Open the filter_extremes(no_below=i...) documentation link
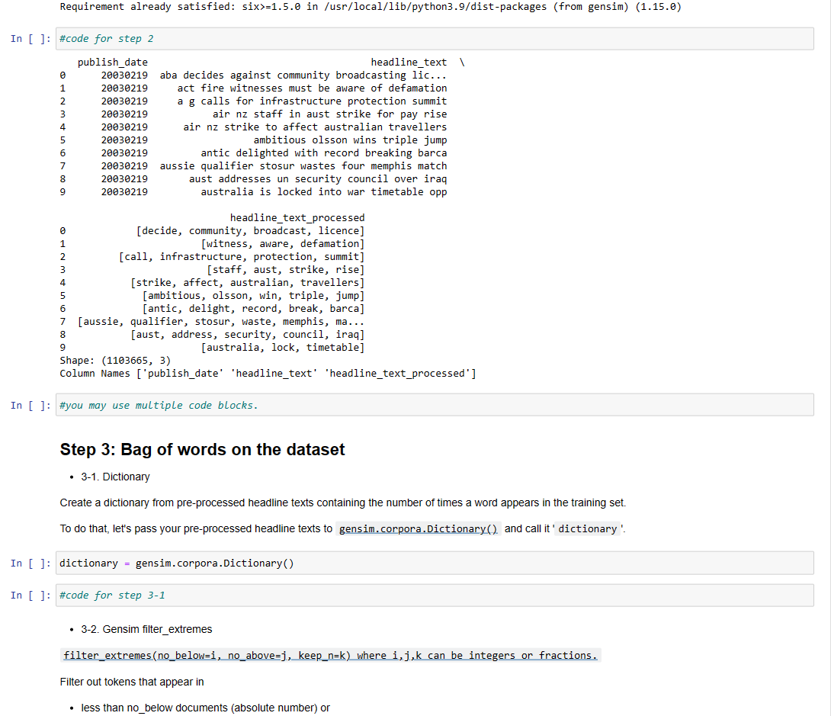Viewport: 831px width, 716px height. (x=330, y=656)
